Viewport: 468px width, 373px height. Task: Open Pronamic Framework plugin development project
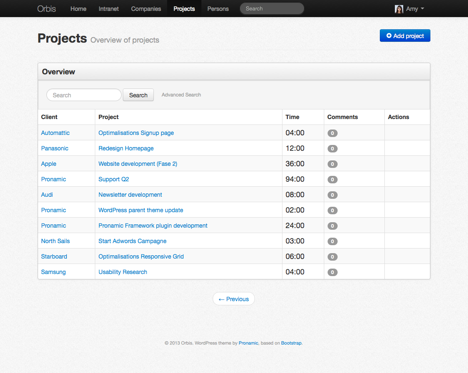153,226
